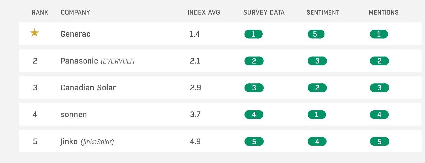Click Jinko's Sentiment badge showing 4

point(317,142)
